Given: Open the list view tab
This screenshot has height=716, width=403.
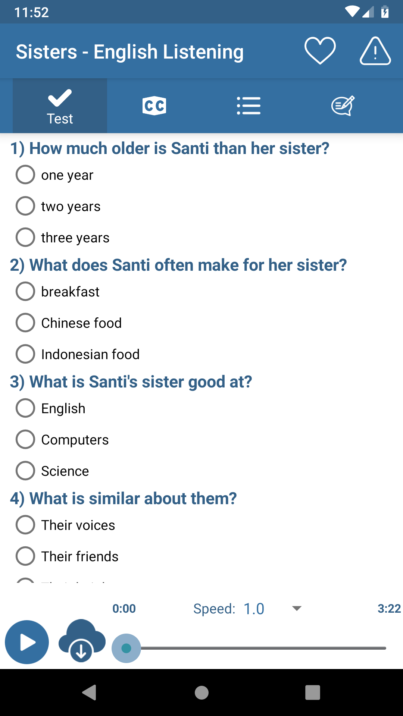Looking at the screenshot, I should pyautogui.click(x=249, y=106).
